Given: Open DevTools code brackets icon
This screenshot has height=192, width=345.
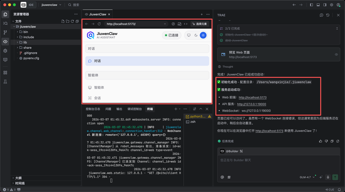Looking at the screenshot, I should [x=186, y=24].
